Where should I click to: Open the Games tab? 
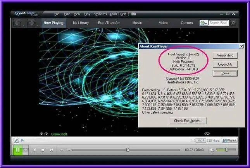click(187, 23)
